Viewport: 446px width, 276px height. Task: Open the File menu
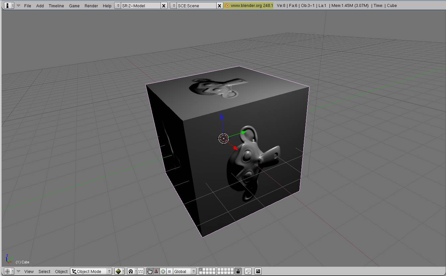tap(28, 6)
